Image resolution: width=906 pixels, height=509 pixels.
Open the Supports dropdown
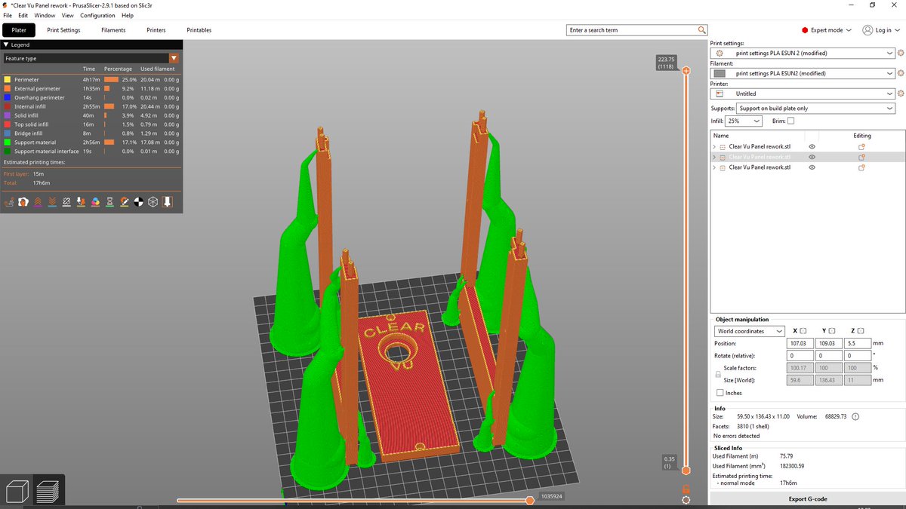tap(815, 107)
